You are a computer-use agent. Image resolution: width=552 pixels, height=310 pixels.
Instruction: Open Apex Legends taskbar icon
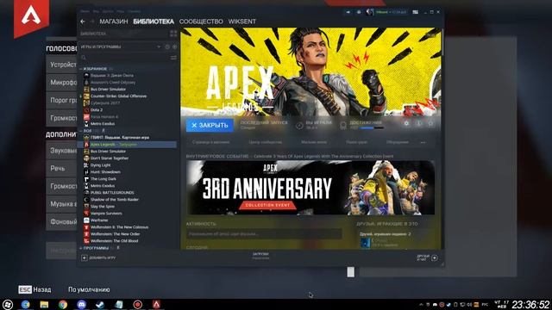(x=156, y=304)
